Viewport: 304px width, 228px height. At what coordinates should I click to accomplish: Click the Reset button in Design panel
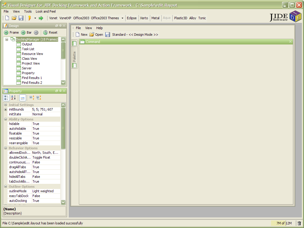coord(50,32)
